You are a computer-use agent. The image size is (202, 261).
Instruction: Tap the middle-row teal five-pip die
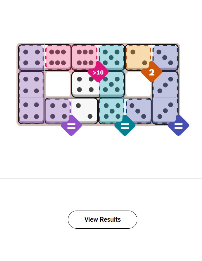pyautogui.click(x=111, y=84)
